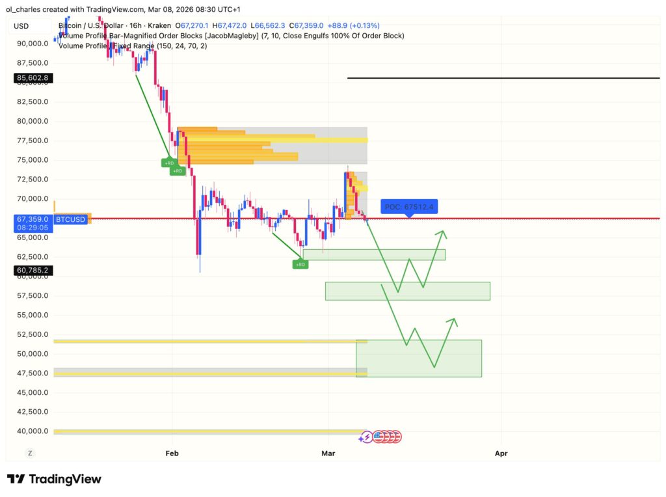Open the US flag economic event icon

[x=377, y=437]
